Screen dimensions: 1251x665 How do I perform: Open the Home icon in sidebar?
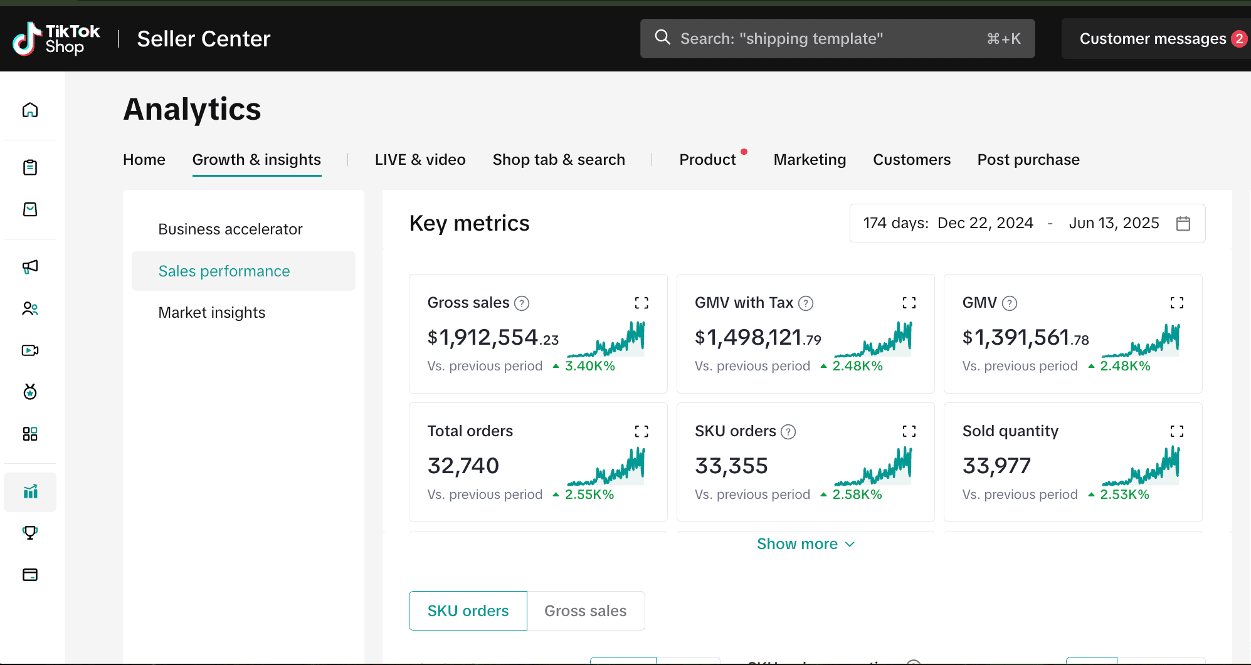tap(30, 110)
